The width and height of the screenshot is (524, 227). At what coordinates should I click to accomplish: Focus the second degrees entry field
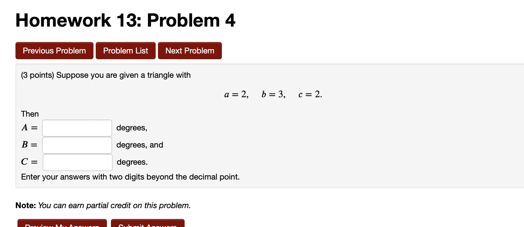pyautogui.click(x=77, y=145)
